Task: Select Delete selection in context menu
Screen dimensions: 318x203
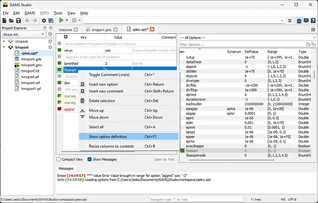Action: point(108,101)
